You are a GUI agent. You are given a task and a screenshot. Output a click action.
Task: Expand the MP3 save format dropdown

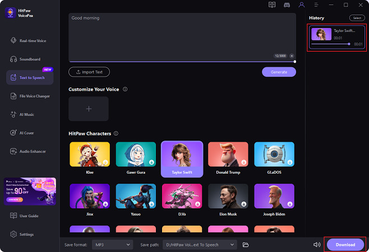tap(113, 245)
